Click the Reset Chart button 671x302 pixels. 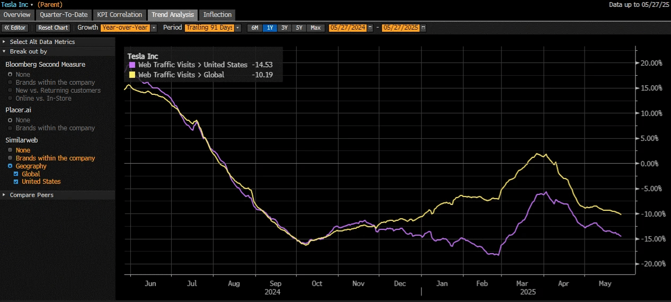(x=53, y=28)
